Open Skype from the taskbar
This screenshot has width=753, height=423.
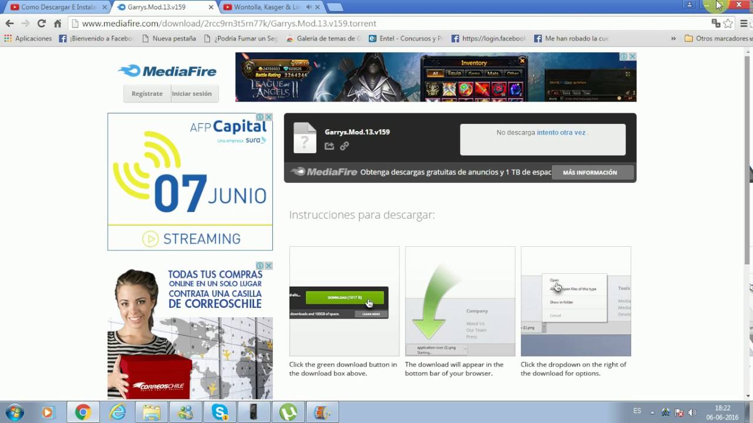[x=220, y=412]
